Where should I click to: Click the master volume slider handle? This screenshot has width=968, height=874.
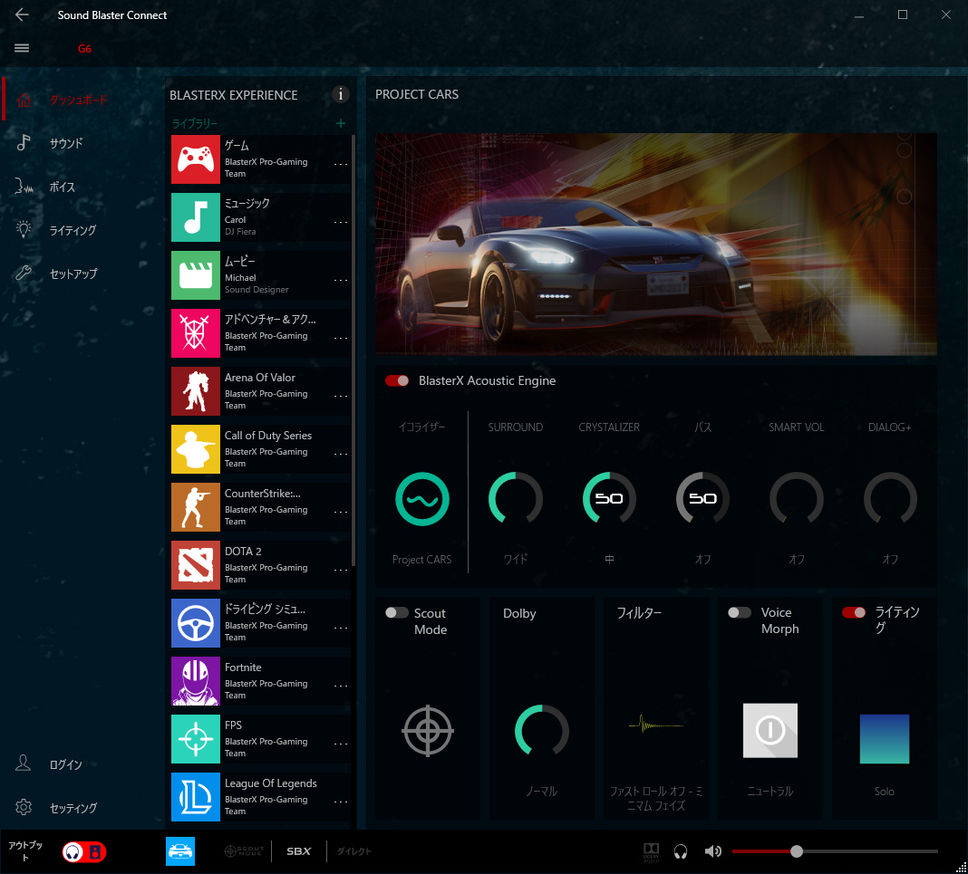point(796,851)
